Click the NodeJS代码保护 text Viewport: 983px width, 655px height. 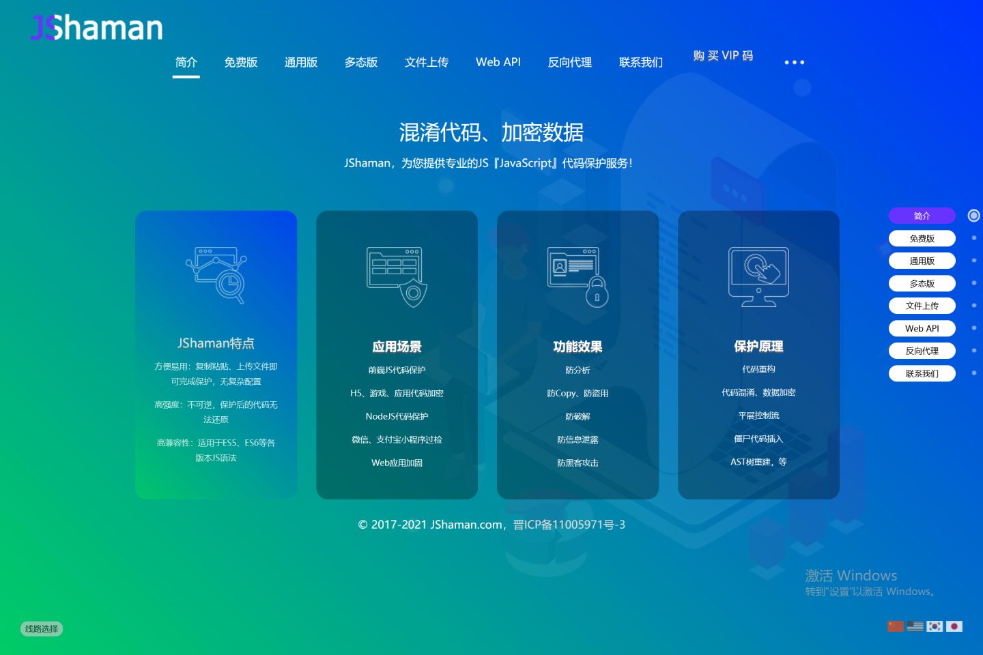(x=397, y=416)
